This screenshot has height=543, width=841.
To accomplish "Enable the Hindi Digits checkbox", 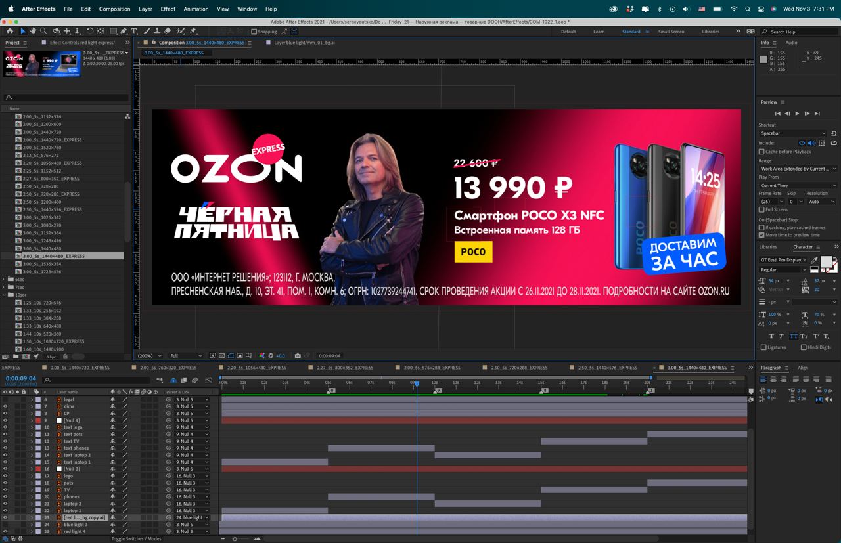I will pos(803,347).
